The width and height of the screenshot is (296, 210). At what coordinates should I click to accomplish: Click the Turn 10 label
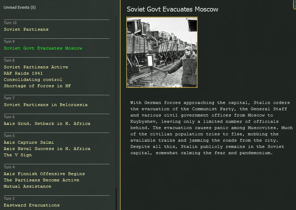coord(10,23)
